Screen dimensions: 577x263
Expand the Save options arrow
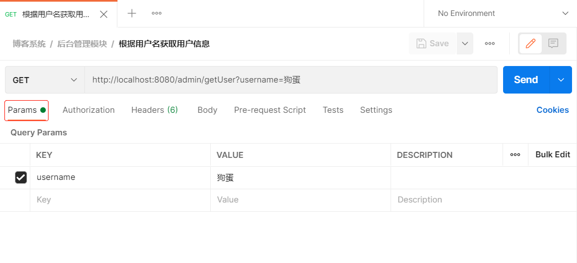click(x=465, y=43)
